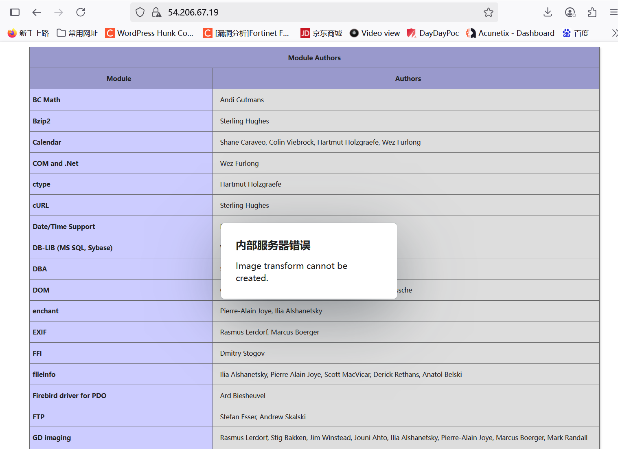
Task: Click the grayed-out forward navigation arrow
Action: pyautogui.click(x=59, y=12)
